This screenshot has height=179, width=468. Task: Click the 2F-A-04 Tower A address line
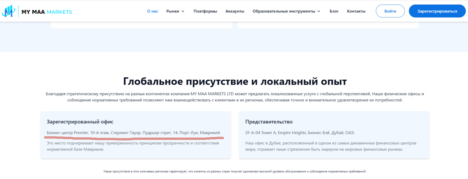point(300,133)
